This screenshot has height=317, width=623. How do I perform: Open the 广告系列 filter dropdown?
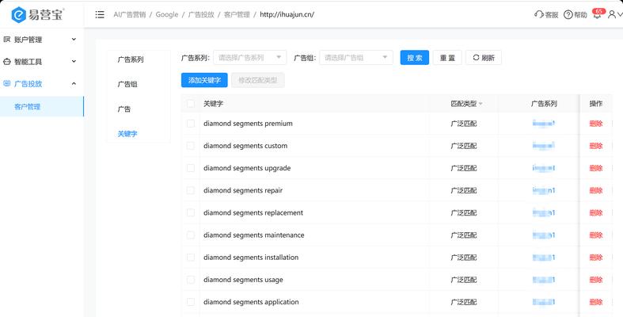250,58
